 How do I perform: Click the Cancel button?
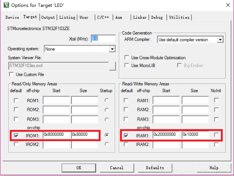pyautogui.click(x=117, y=168)
